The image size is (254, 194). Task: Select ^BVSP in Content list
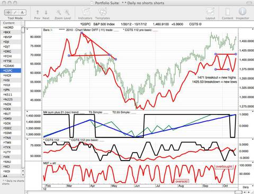click(x=11, y=37)
